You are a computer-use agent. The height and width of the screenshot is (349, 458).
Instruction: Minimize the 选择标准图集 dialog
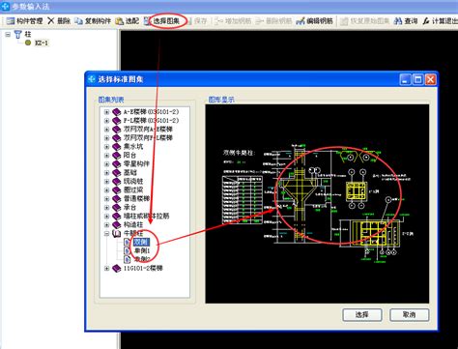pos(406,79)
